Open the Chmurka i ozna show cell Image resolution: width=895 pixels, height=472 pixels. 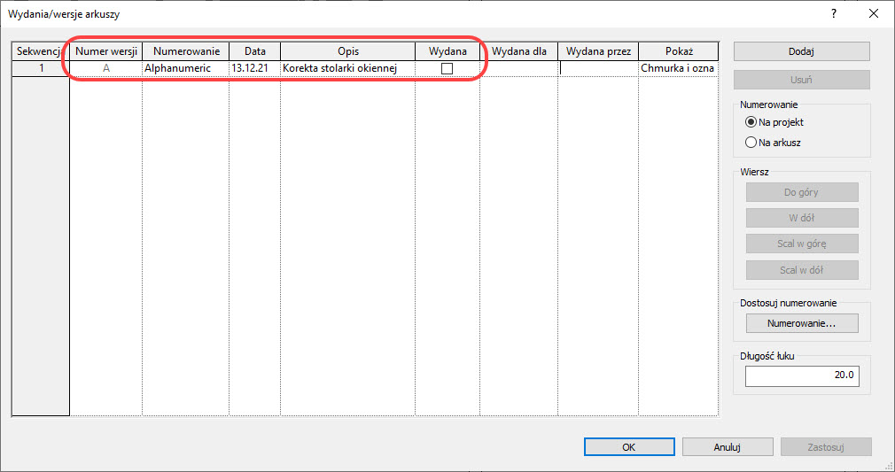click(x=678, y=68)
